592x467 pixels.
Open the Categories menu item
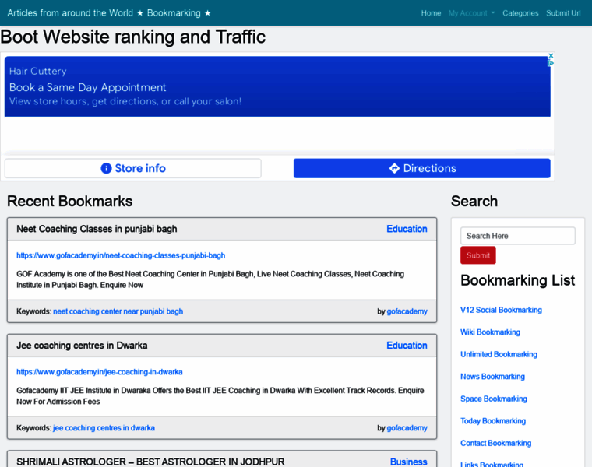tap(520, 13)
